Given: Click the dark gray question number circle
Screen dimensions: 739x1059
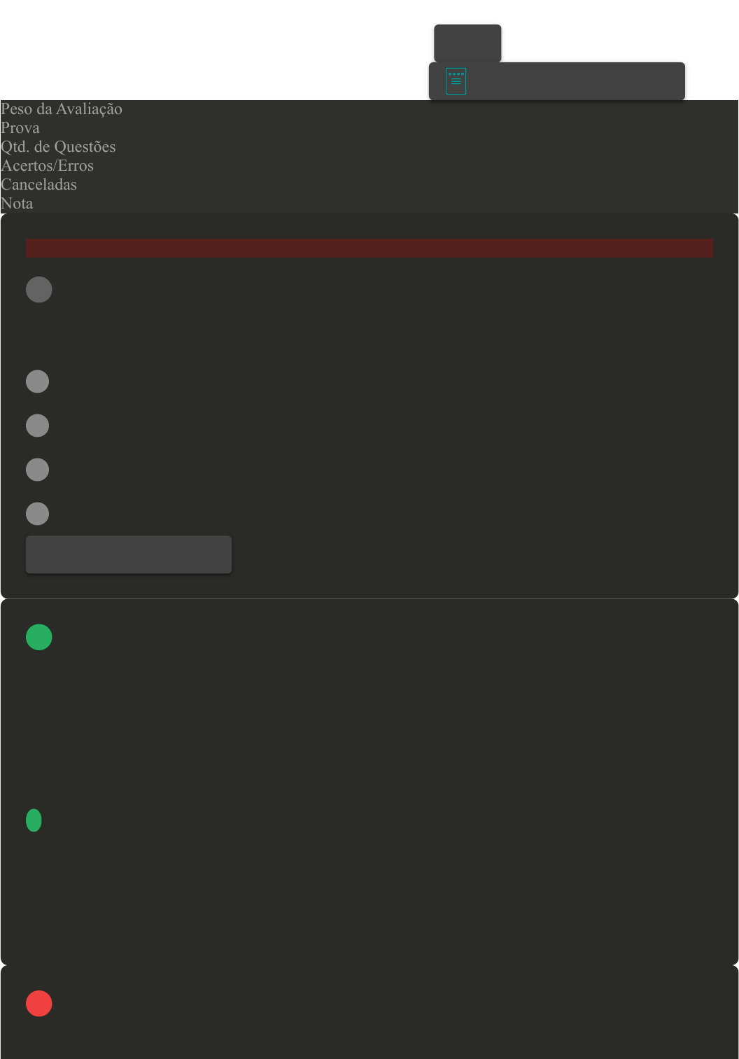Looking at the screenshot, I should [x=39, y=290].
